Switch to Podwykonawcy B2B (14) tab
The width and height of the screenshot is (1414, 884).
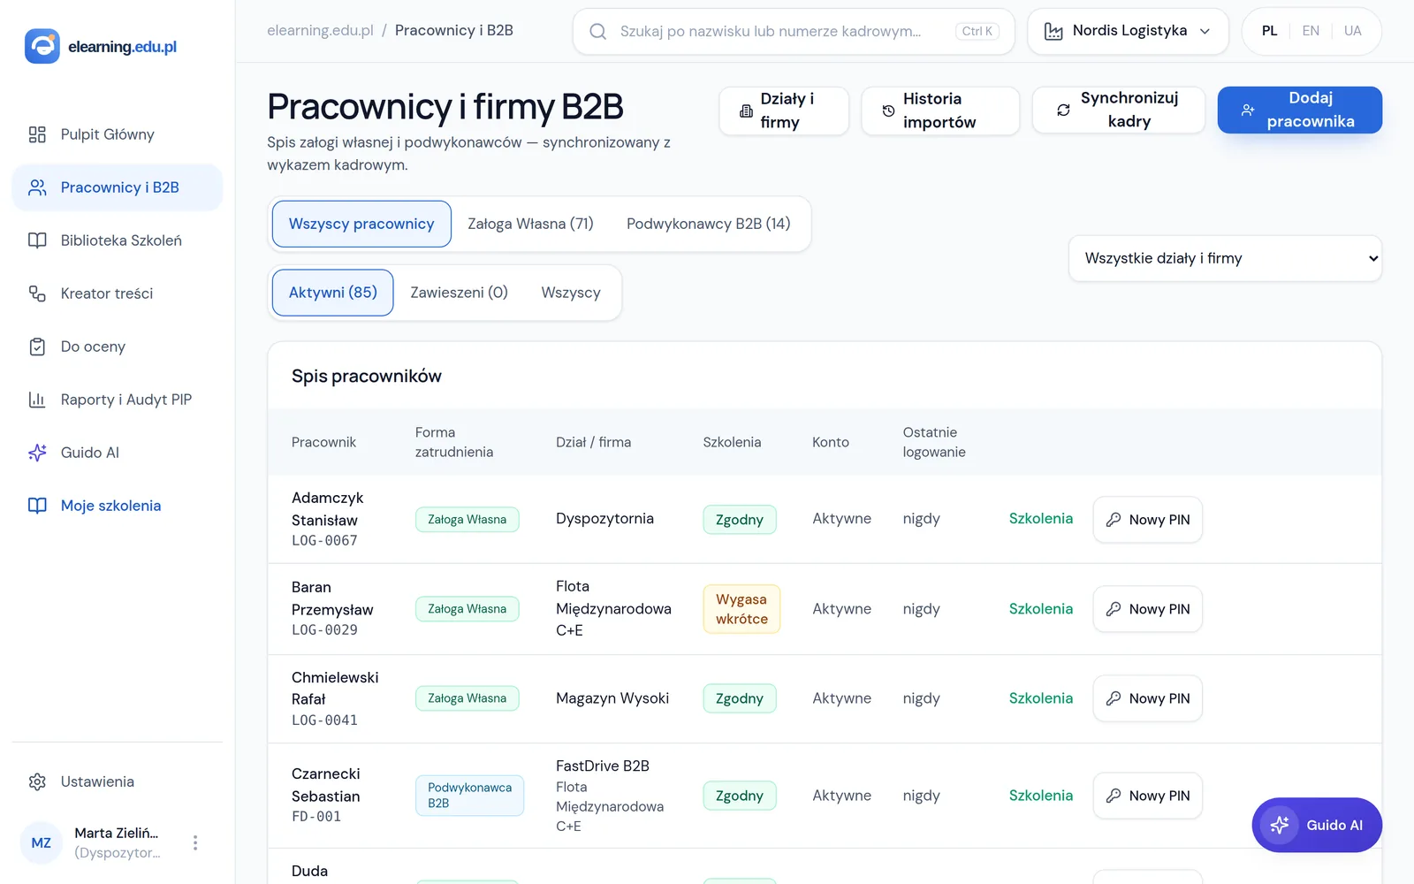709,225
